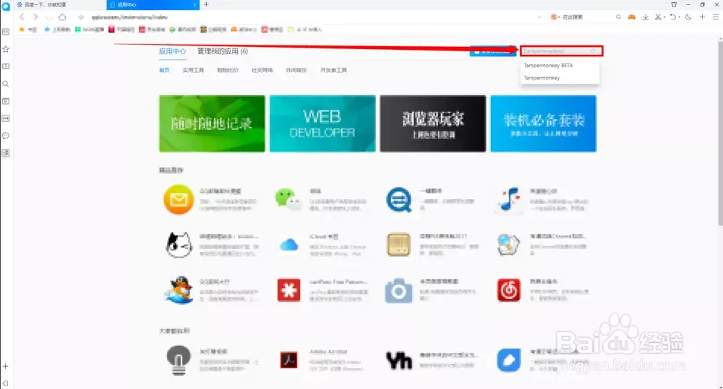Image resolution: width=723 pixels, height=389 pixels.
Task: Open the downloads arrow icon in the toolbar
Action: [x=646, y=17]
